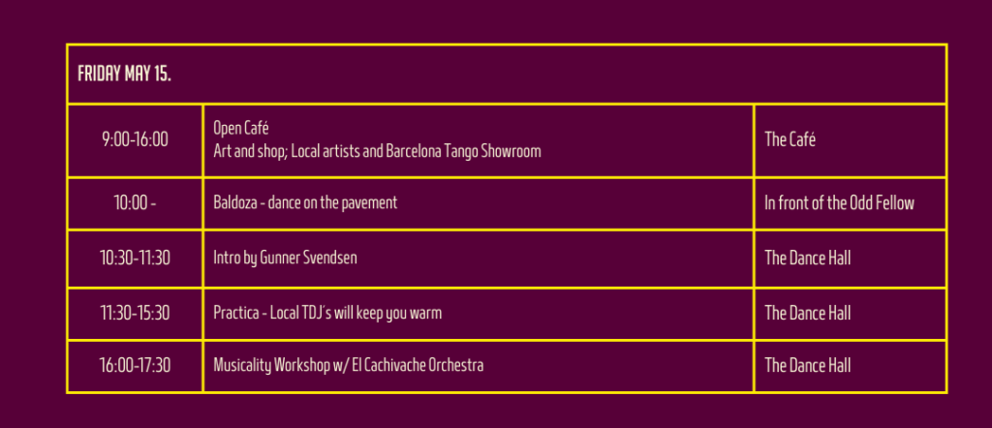The height and width of the screenshot is (428, 992).
Task: Select The Dance Hall for Musicality Workshop
Action: coord(807,366)
